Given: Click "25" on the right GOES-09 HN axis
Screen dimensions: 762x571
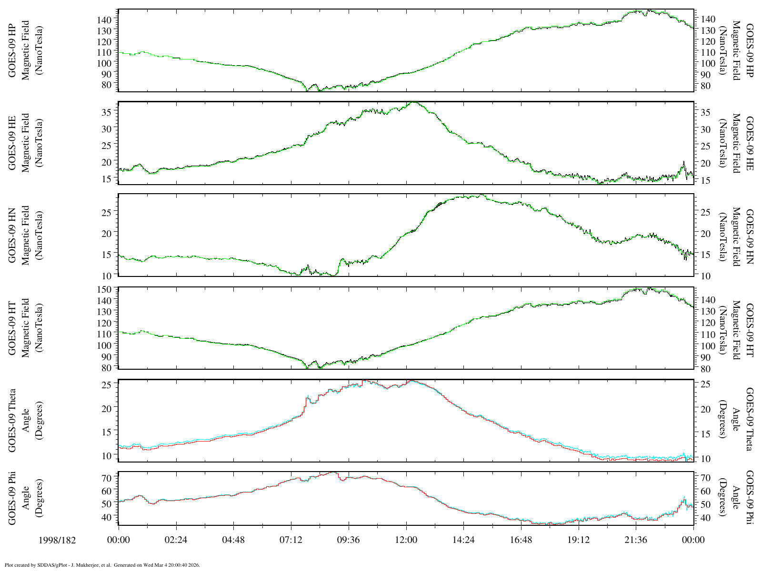Looking at the screenshot, I should [705, 212].
